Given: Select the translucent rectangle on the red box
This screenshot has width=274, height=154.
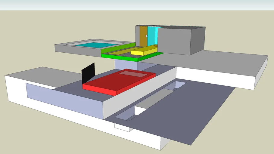Looking at the screenshot, I should click(133, 74).
